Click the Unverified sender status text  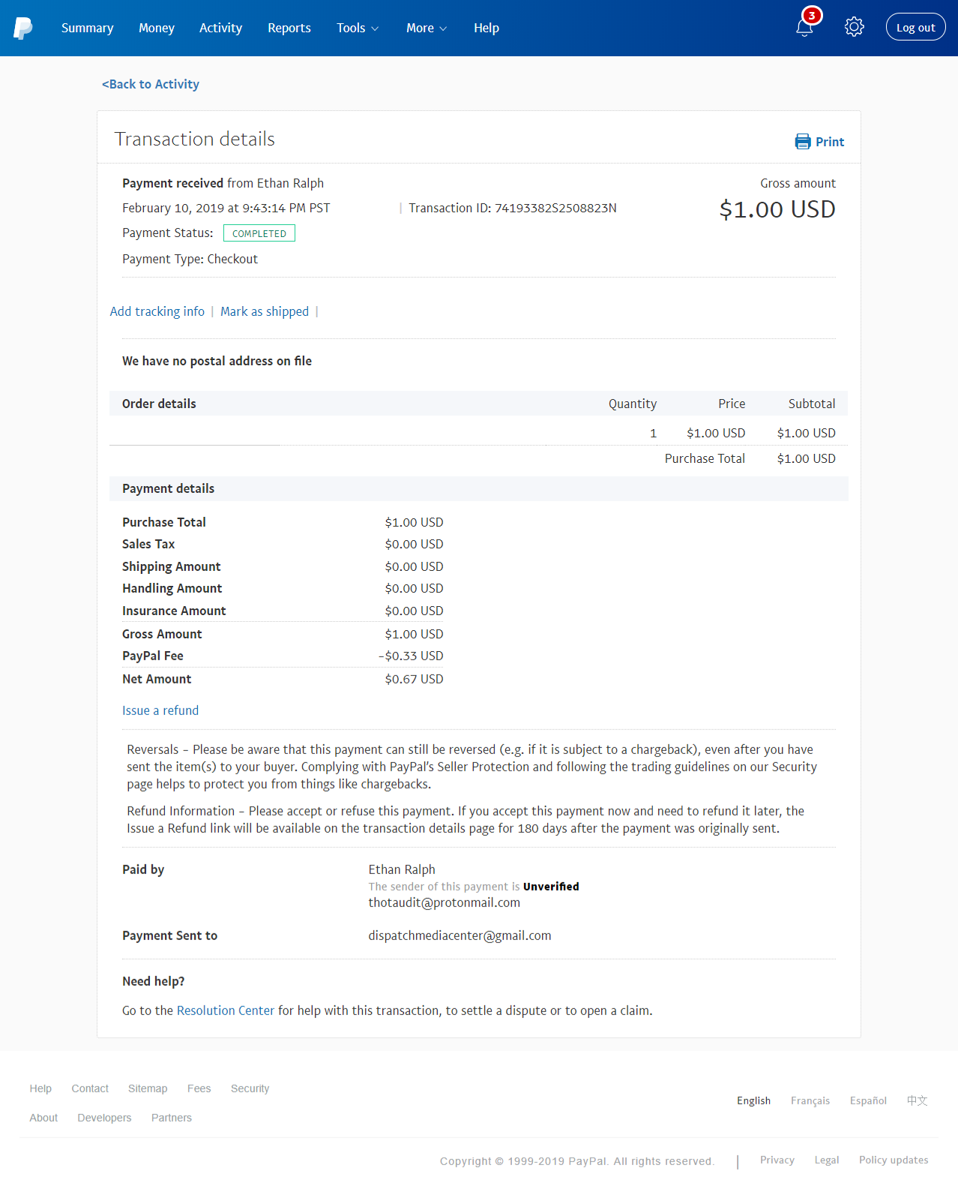click(551, 887)
